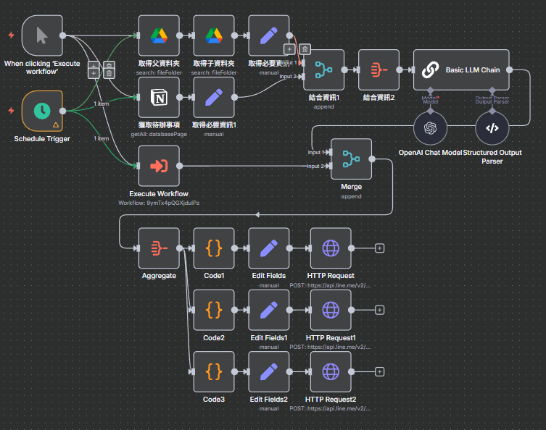Viewport: 546px width, 430px height.
Task: Click the 'Workflow: 9ymTx4pQGXjdulPz' subtitle
Action: (159, 203)
